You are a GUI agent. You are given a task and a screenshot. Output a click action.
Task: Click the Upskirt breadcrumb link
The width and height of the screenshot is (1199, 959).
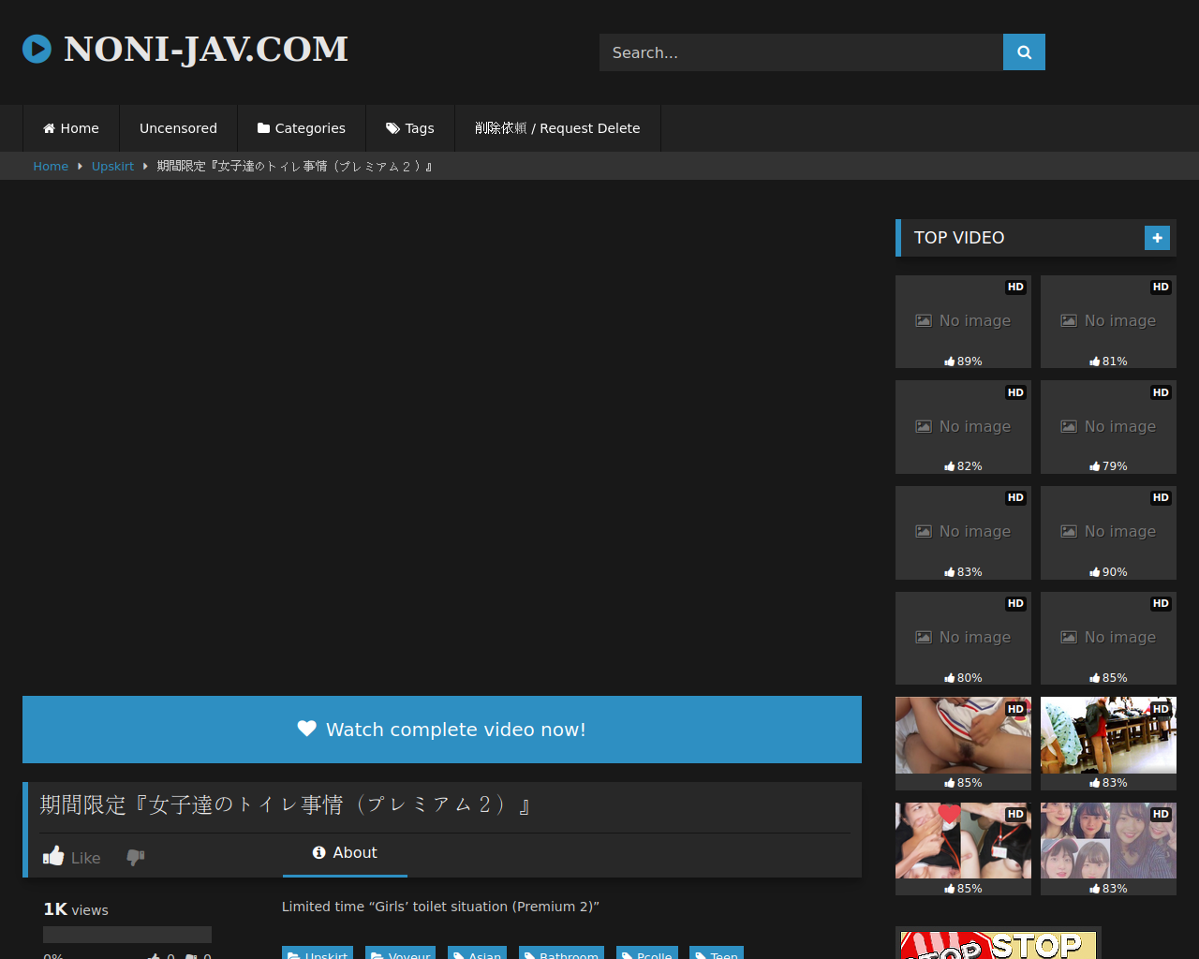click(112, 167)
